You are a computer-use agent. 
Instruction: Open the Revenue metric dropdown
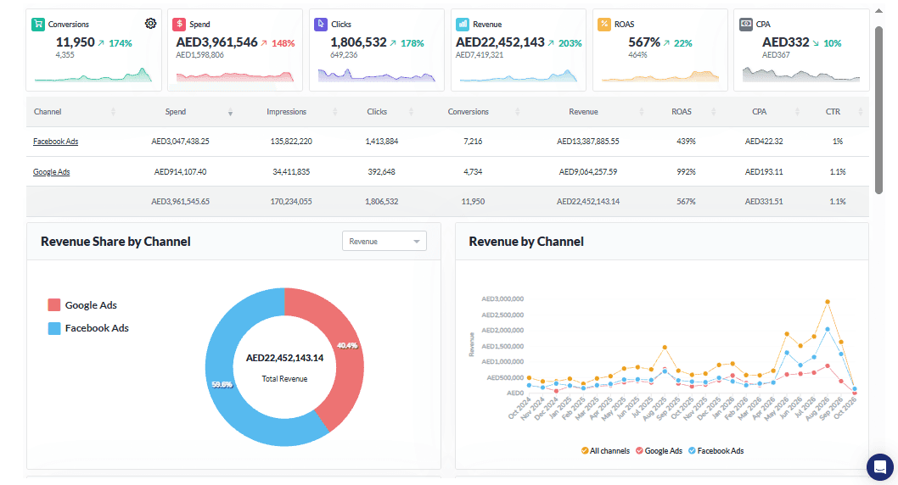384,241
